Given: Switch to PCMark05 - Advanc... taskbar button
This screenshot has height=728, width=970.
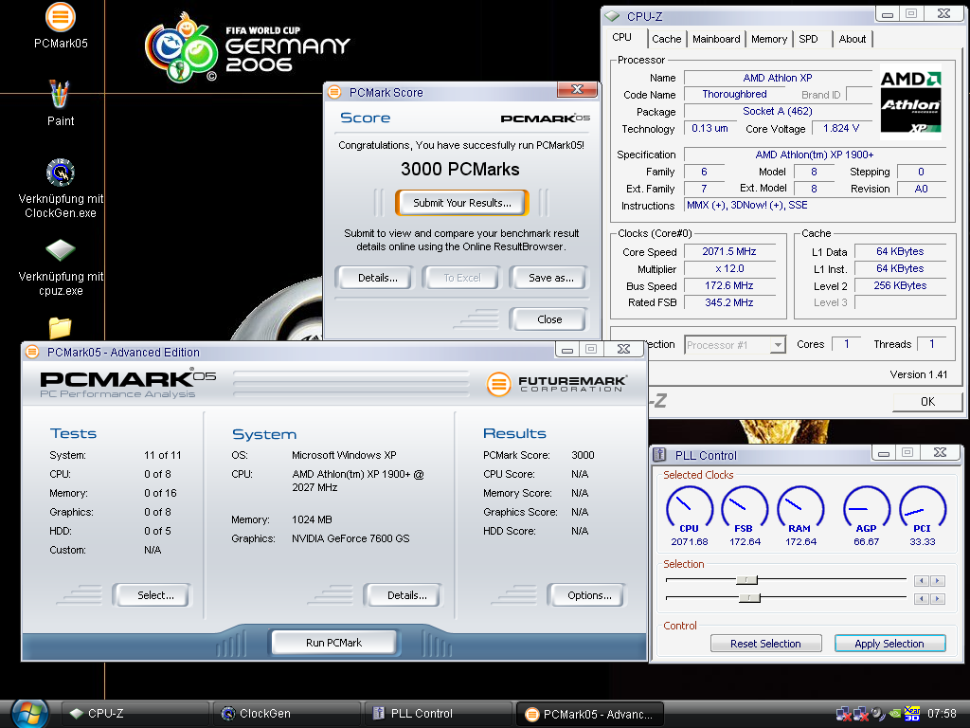Looking at the screenshot, I should coord(590,714).
